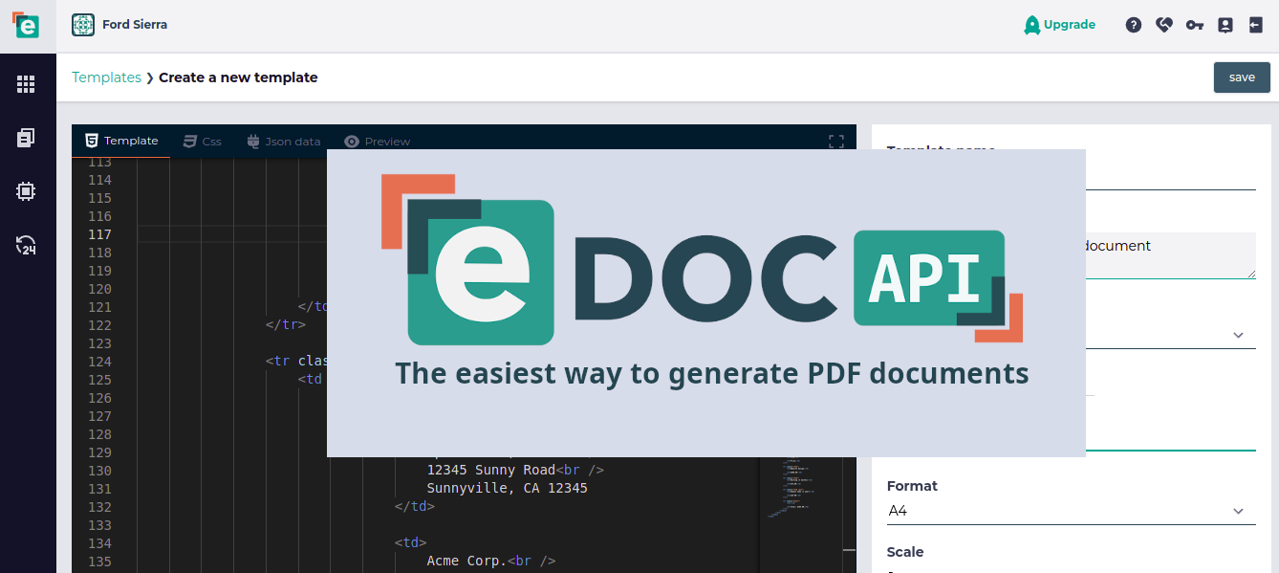Open the templates documents icon in sidebar

26,138
